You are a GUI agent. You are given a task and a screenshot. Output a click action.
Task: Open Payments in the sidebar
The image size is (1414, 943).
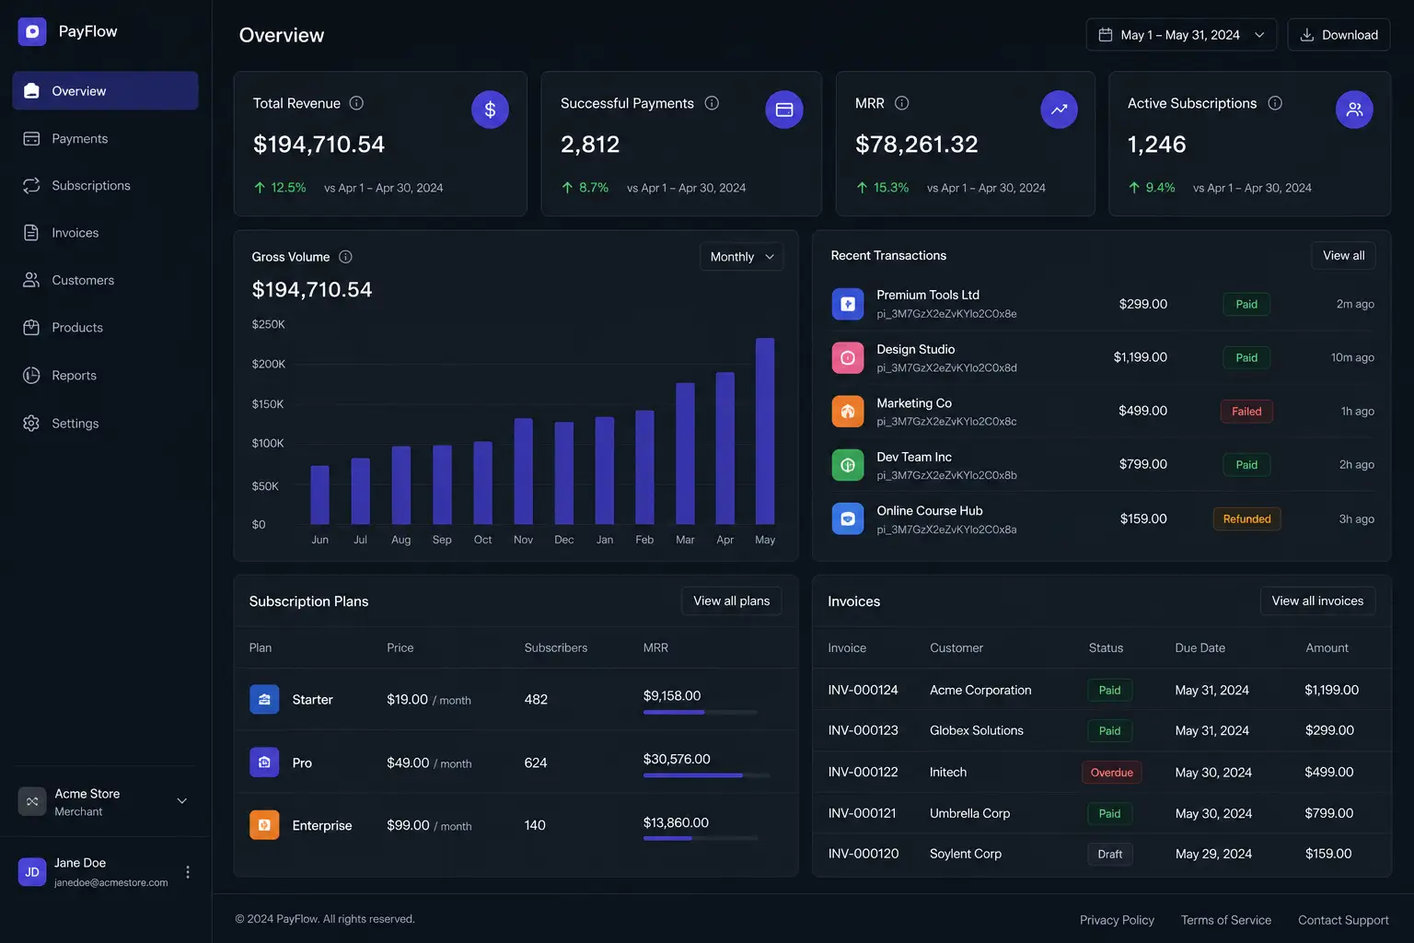click(105, 138)
